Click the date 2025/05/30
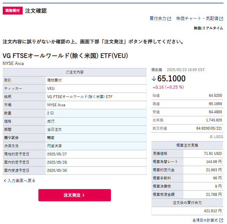The width and height of the screenshot is (227, 224). click(x=57, y=170)
